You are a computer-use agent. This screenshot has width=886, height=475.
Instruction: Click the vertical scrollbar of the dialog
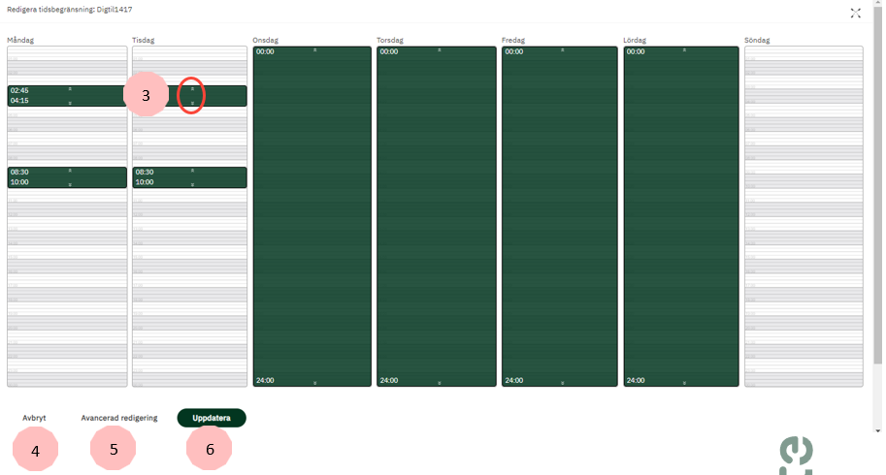pos(877,186)
